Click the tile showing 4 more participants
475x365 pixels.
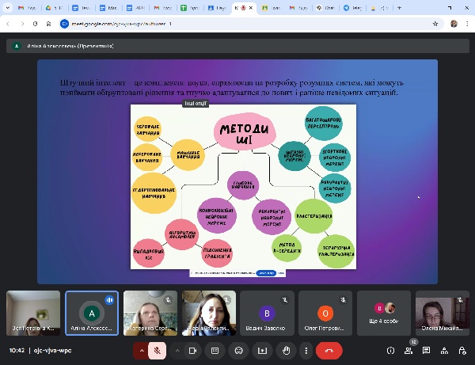(x=383, y=313)
